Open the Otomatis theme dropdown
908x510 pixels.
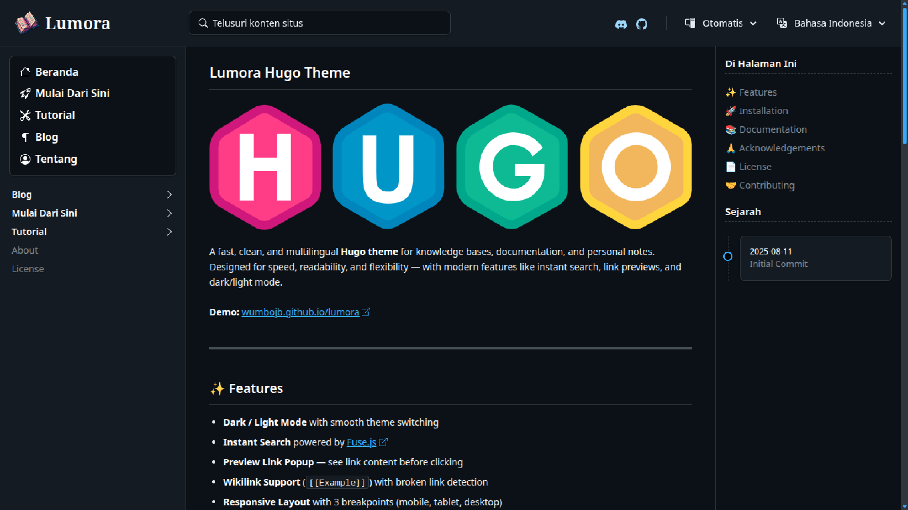click(721, 23)
